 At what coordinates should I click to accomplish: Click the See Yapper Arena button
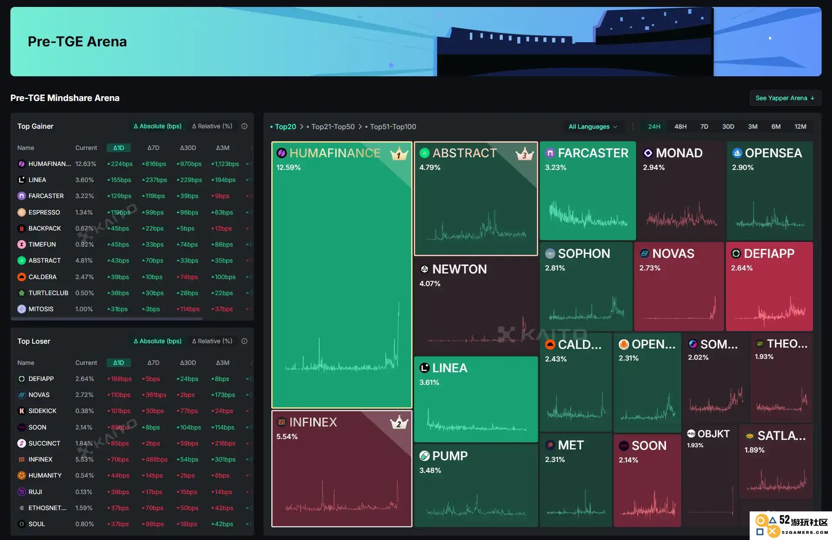click(785, 98)
